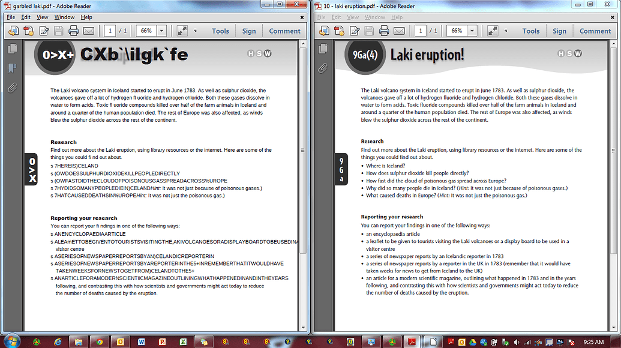
Task: Select the Email attachment icon
Action: pos(88,31)
